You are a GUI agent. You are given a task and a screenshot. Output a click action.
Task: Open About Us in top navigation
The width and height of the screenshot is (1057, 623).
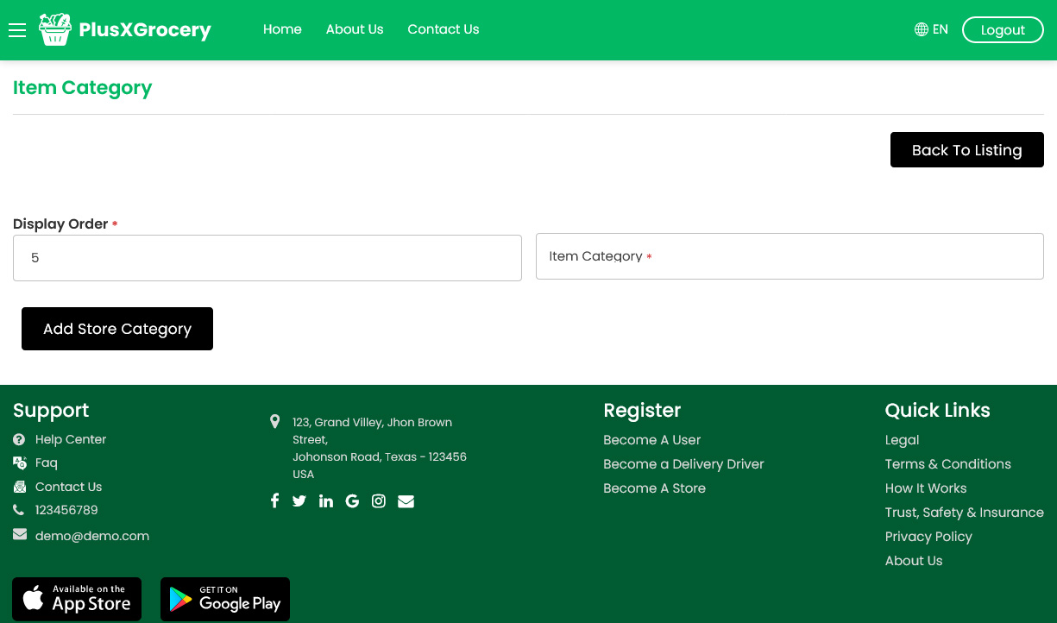click(x=355, y=29)
